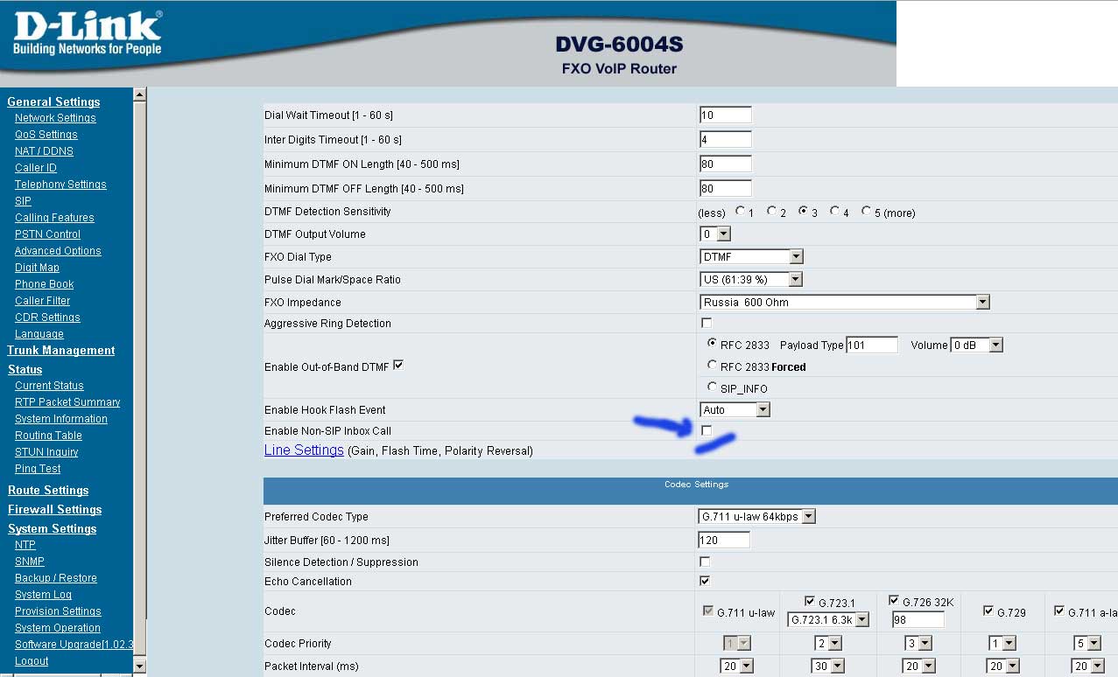Go to Advanced Options page
1118x677 pixels.
(x=58, y=251)
